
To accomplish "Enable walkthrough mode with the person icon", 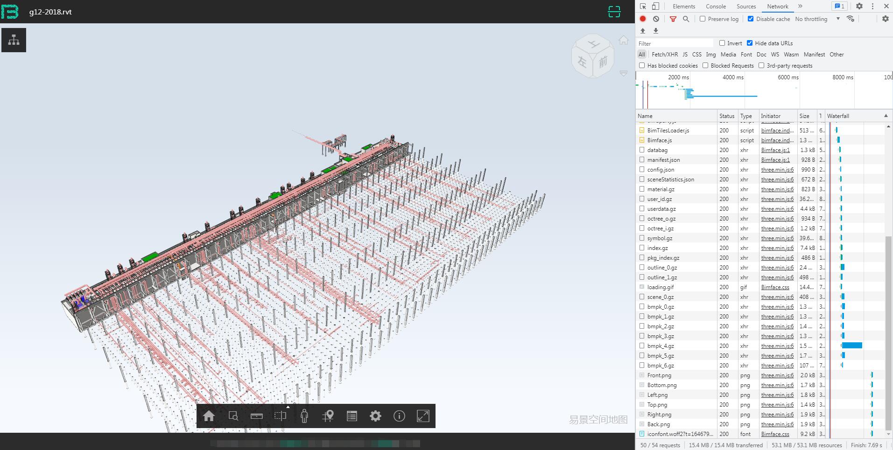I will (304, 415).
